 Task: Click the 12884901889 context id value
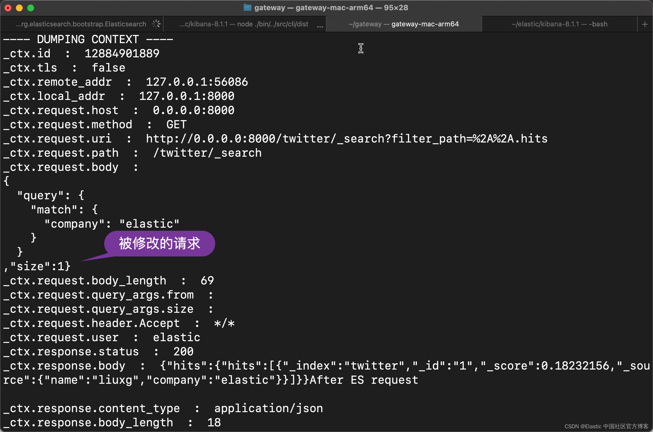click(x=122, y=54)
